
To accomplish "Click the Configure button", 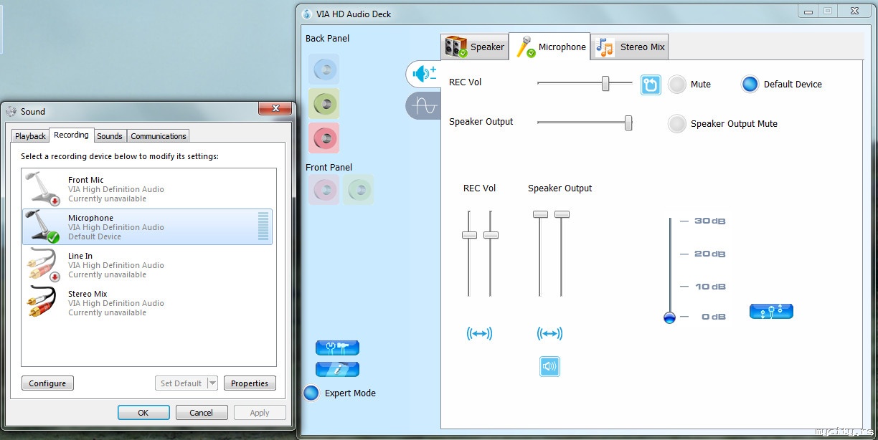I will (x=47, y=383).
